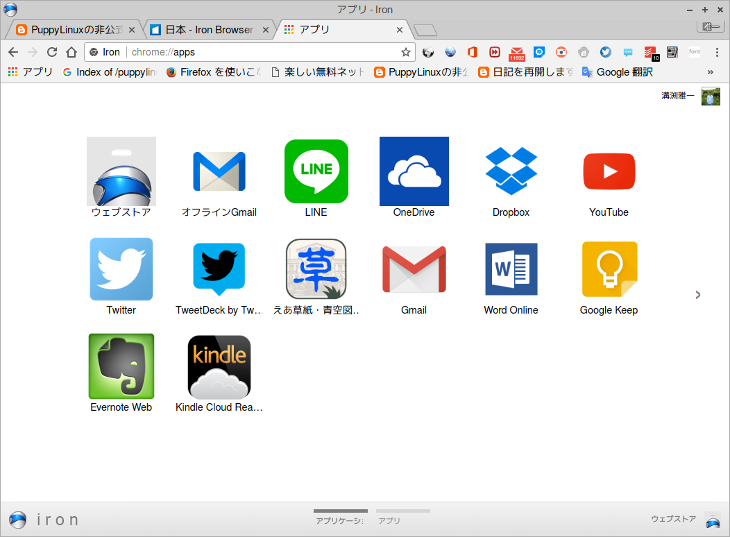The height and width of the screenshot is (537, 730).
Task: Launch Kindle Cloud Reader app
Action: [x=219, y=367]
